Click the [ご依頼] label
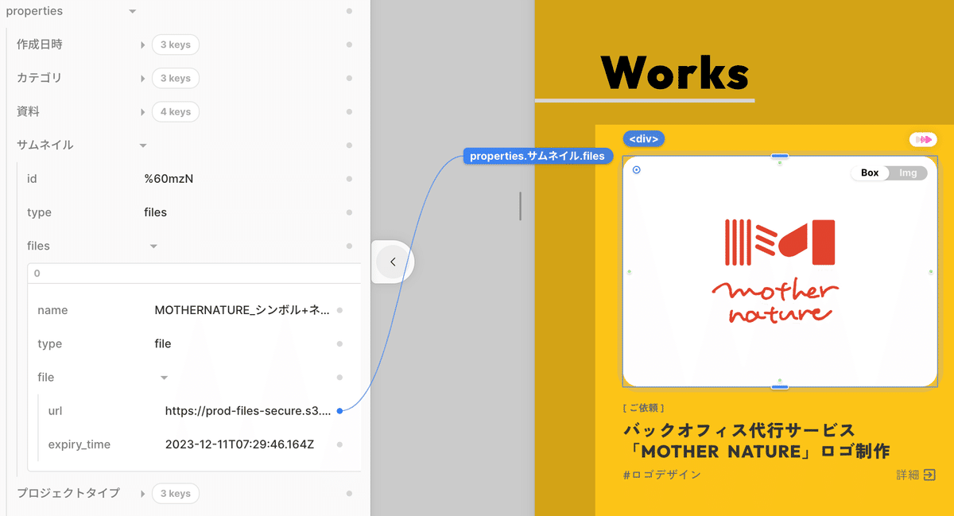 tap(644, 408)
